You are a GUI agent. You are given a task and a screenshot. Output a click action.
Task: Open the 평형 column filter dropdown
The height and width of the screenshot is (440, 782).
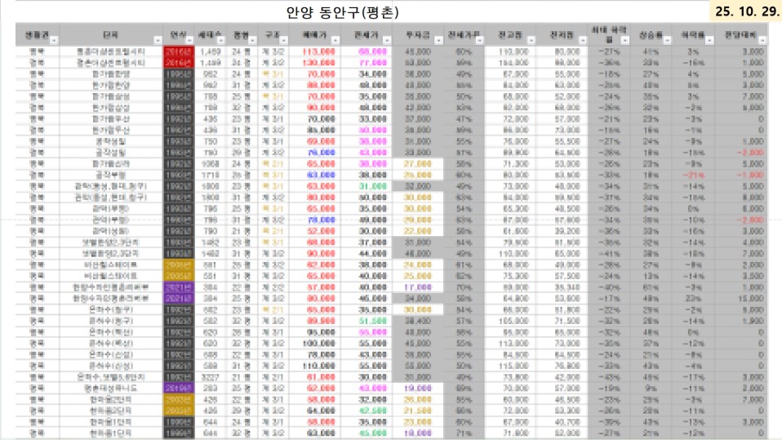(x=252, y=40)
